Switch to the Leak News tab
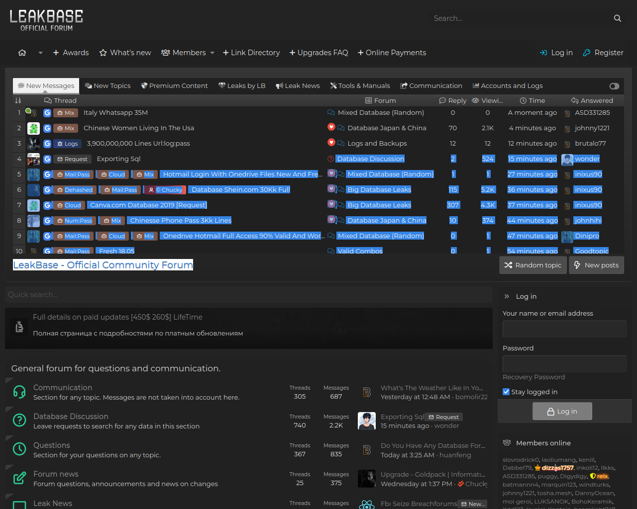This screenshot has height=509, width=637. [298, 85]
